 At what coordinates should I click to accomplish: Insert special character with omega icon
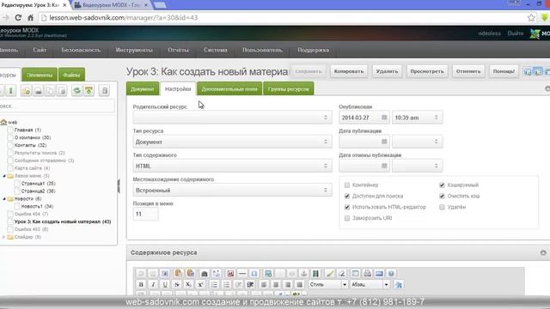(254, 273)
